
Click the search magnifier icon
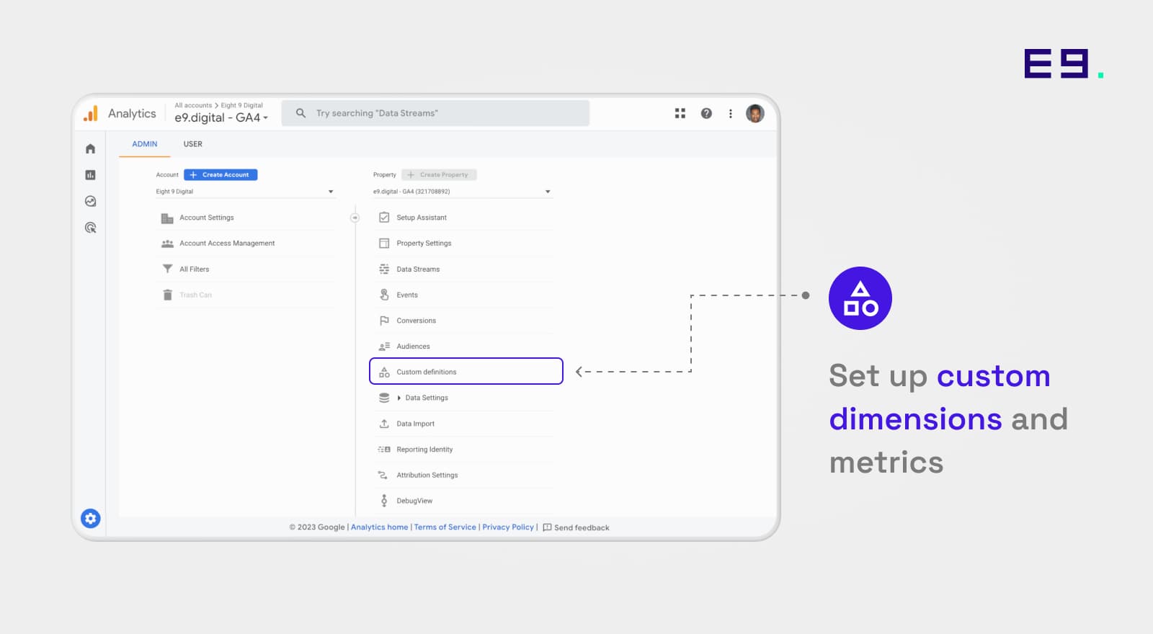301,113
